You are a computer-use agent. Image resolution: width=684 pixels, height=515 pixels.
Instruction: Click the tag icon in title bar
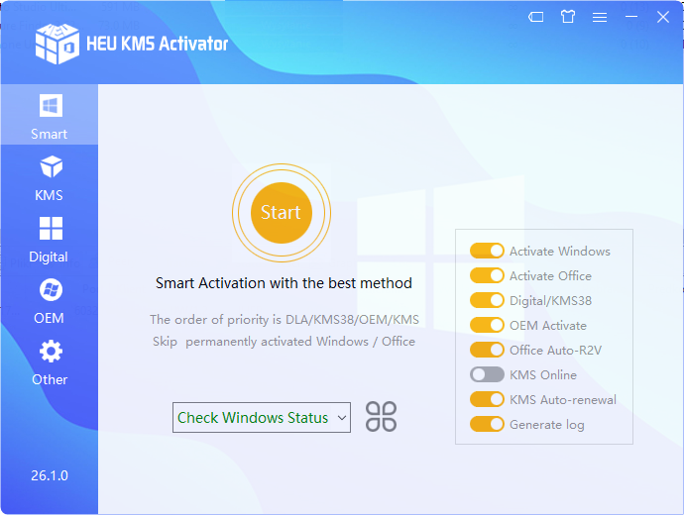pyautogui.click(x=535, y=17)
